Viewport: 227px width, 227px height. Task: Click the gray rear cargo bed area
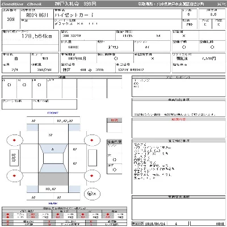pyautogui.click(x=53, y=179)
